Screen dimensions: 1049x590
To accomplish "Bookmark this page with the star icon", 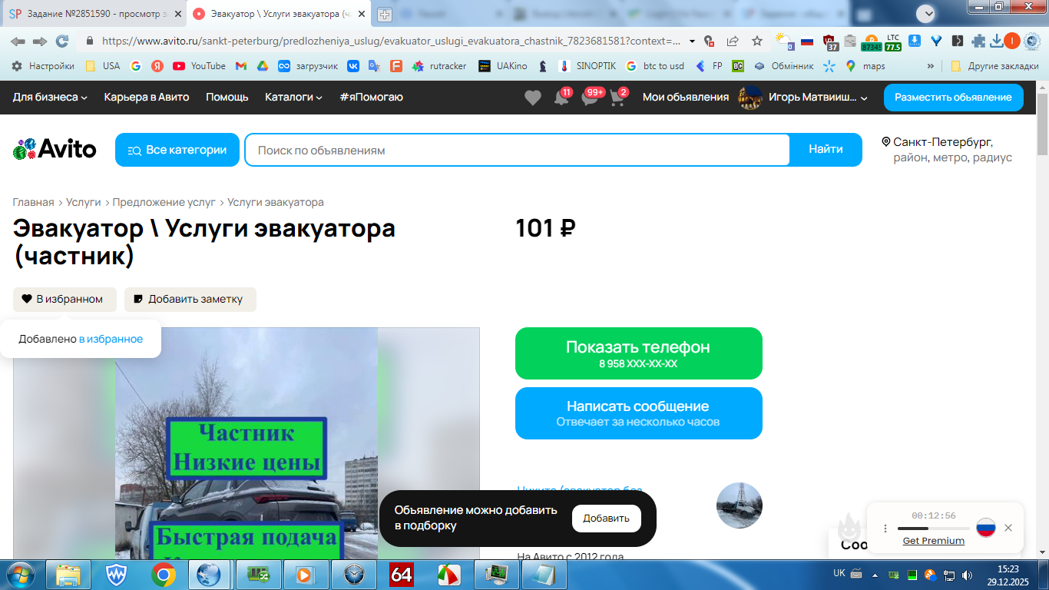I will [x=757, y=41].
